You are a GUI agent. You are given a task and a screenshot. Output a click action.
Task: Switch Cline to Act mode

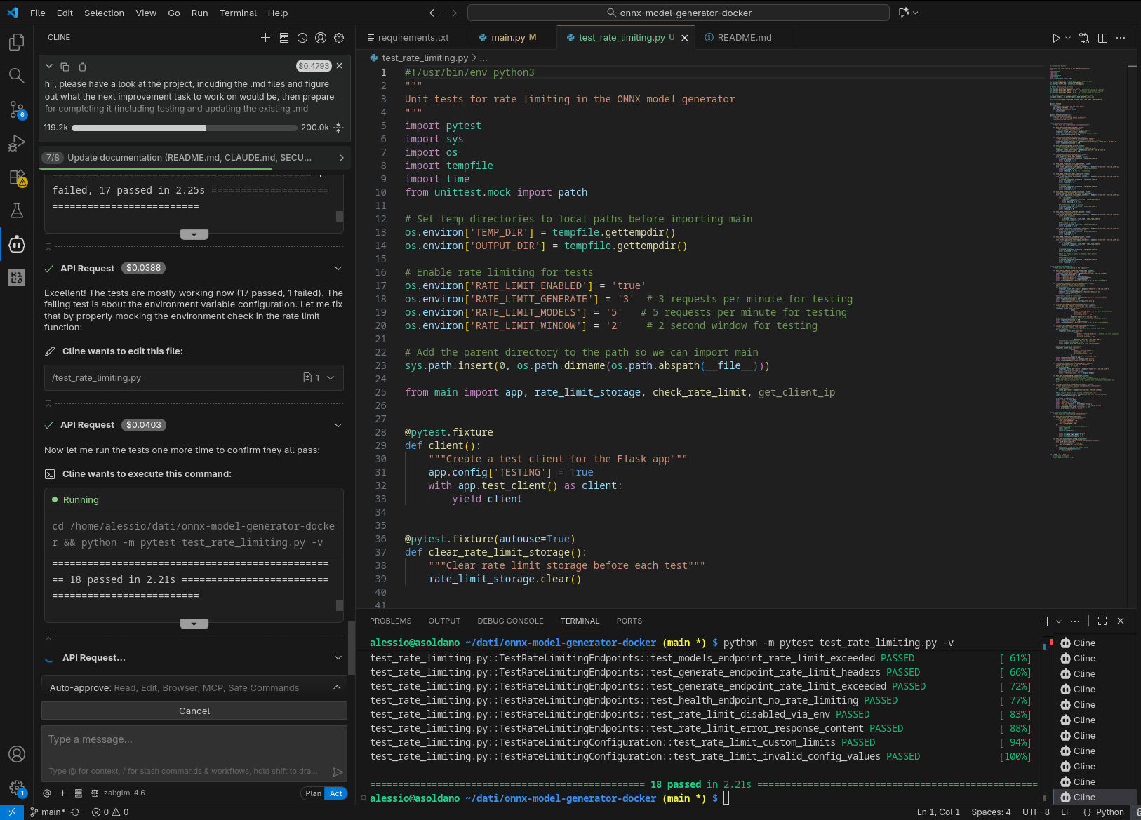coord(336,793)
